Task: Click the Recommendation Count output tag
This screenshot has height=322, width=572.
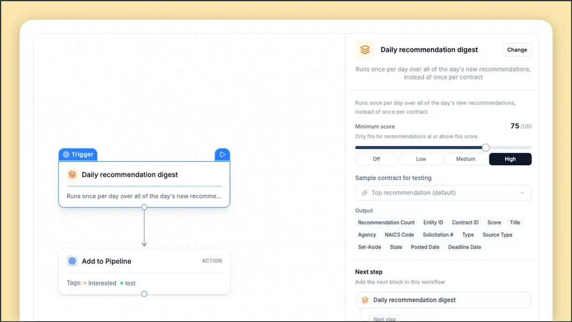Action: pos(386,222)
